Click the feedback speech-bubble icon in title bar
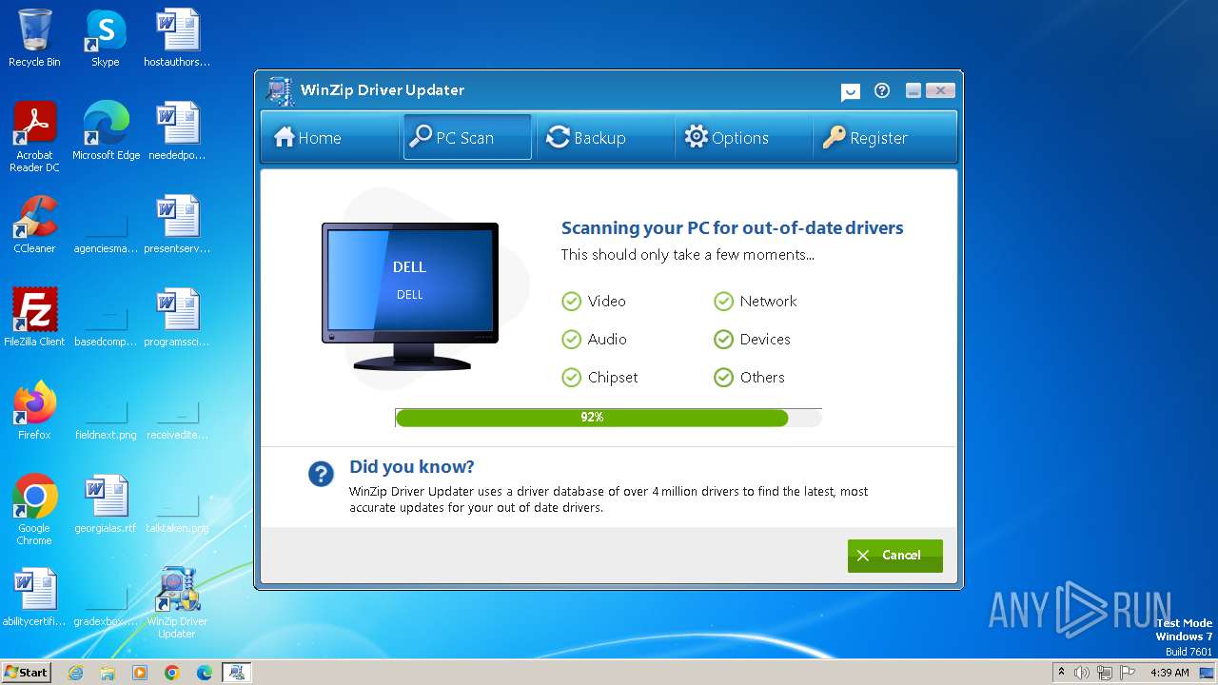This screenshot has width=1218, height=685. pos(851,91)
